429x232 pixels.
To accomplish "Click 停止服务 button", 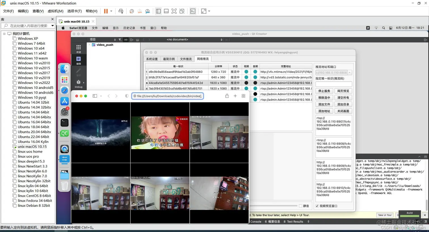I will [324, 91].
